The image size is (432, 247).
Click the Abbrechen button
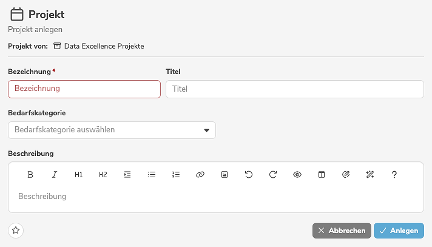[x=342, y=231]
